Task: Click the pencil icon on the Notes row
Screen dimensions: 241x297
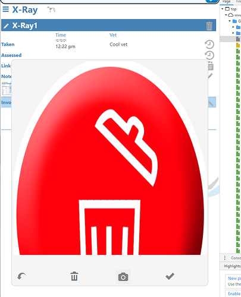Action: [x=210, y=75]
